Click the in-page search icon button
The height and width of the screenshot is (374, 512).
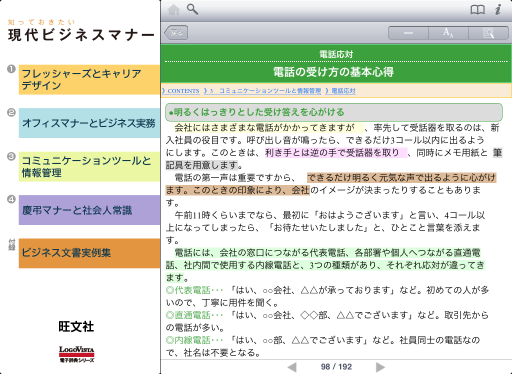[488, 33]
